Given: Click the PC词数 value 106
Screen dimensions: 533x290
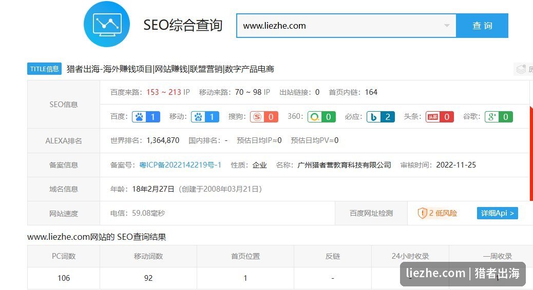Looking at the screenshot, I should 64,278.
